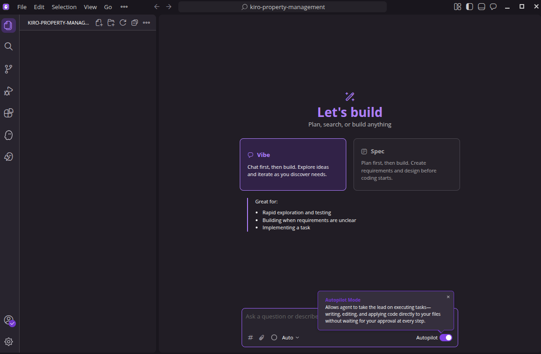Maximize the Kiro window
Screen dimensions: 541x354
(522, 7)
